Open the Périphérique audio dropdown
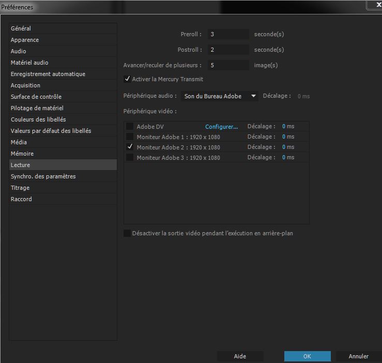 point(220,96)
